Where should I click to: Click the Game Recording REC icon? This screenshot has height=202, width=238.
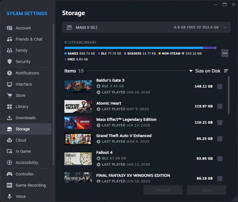coord(9,185)
